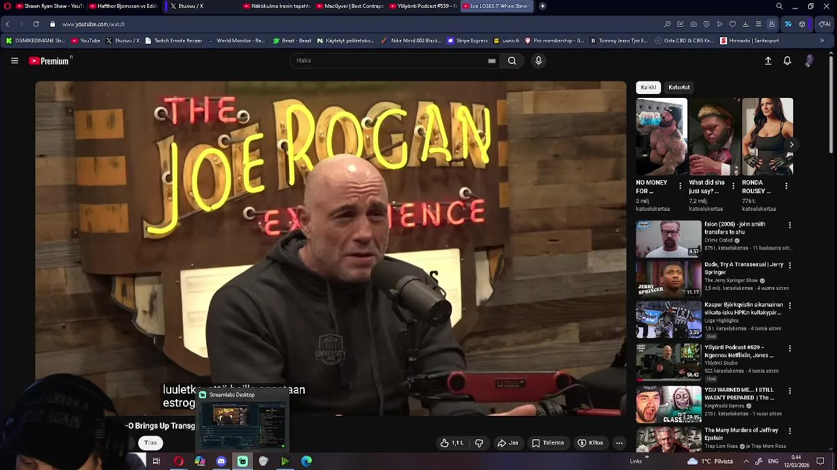Select the Katsotut filter chip

679,87
